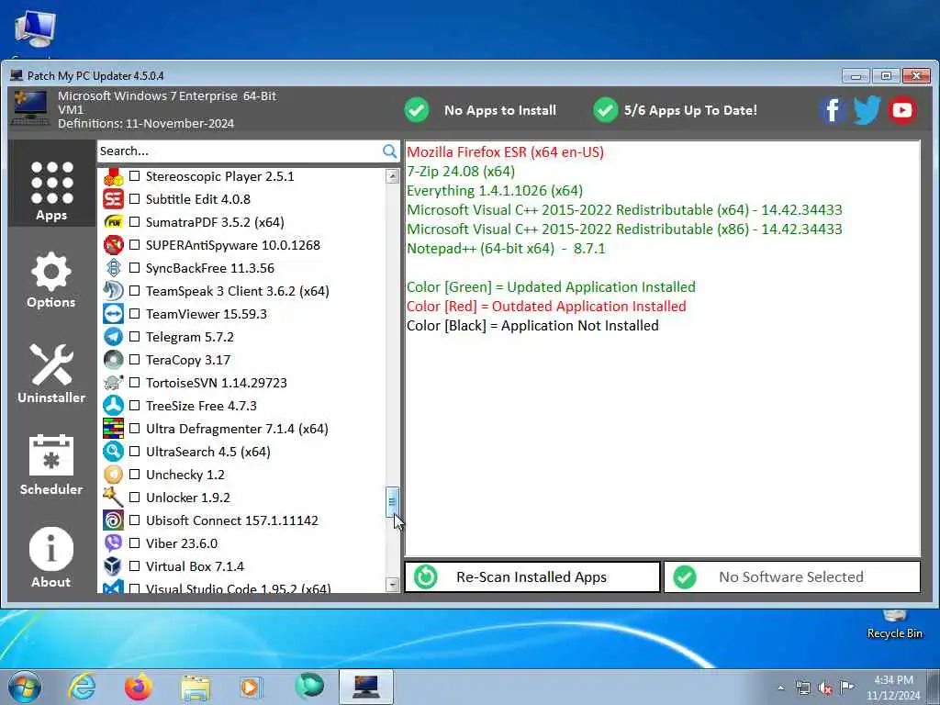Open the Scheduler section
The image size is (940, 705).
51,465
